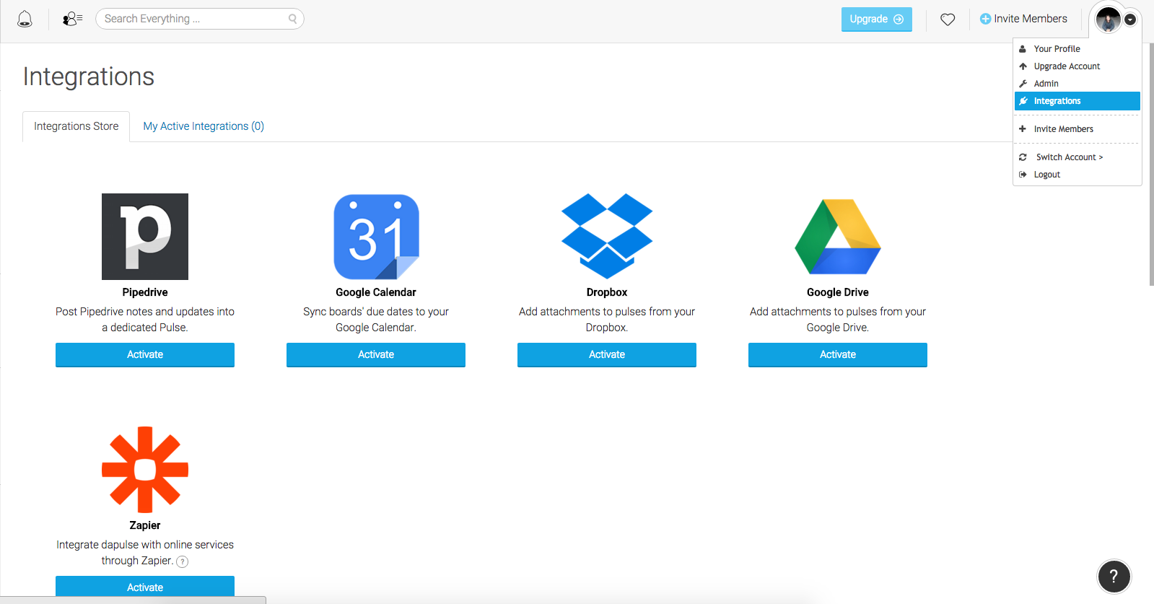Open Admin from user menu

[1077, 84]
